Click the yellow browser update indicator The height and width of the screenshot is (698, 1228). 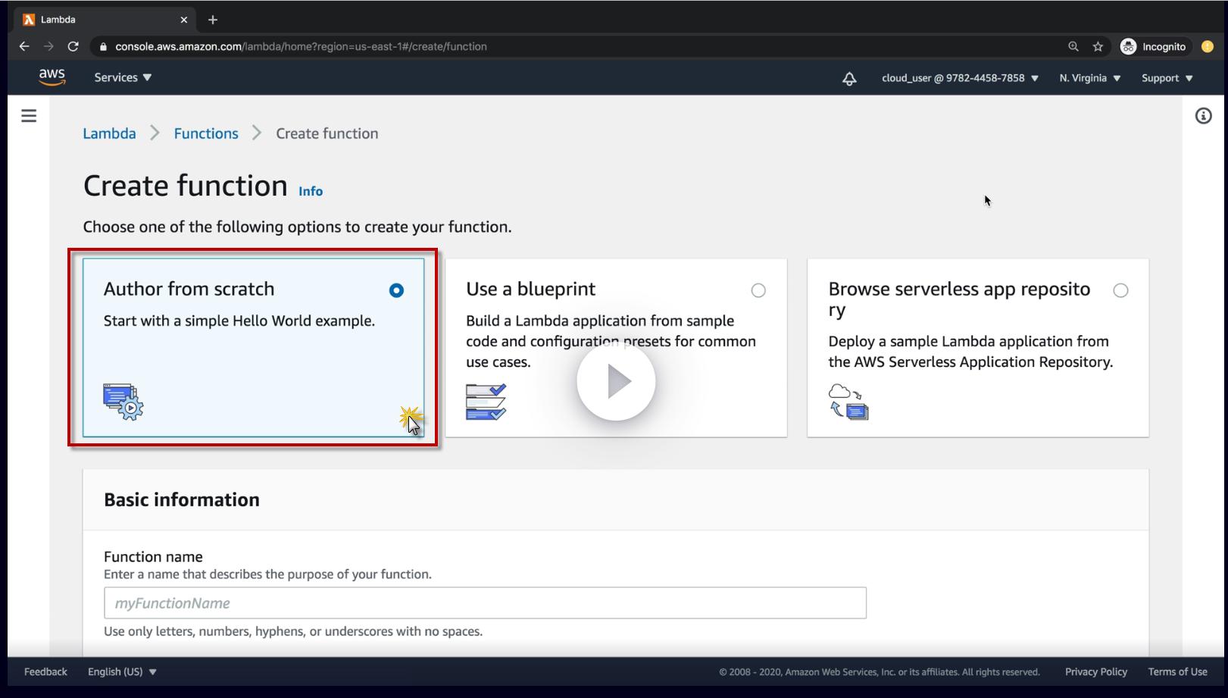pyautogui.click(x=1208, y=46)
